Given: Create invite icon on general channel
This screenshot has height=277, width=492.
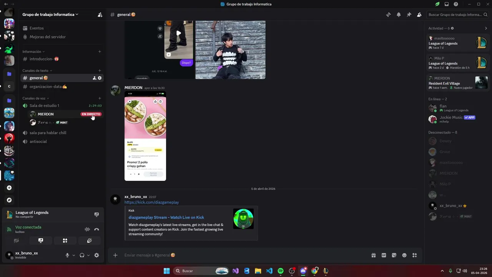Looking at the screenshot, I should (94, 78).
